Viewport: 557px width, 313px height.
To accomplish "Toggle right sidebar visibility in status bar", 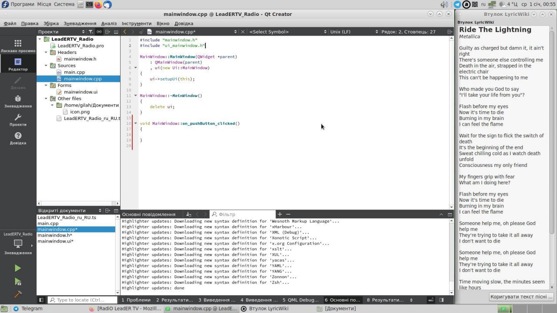I will pyautogui.click(x=441, y=300).
